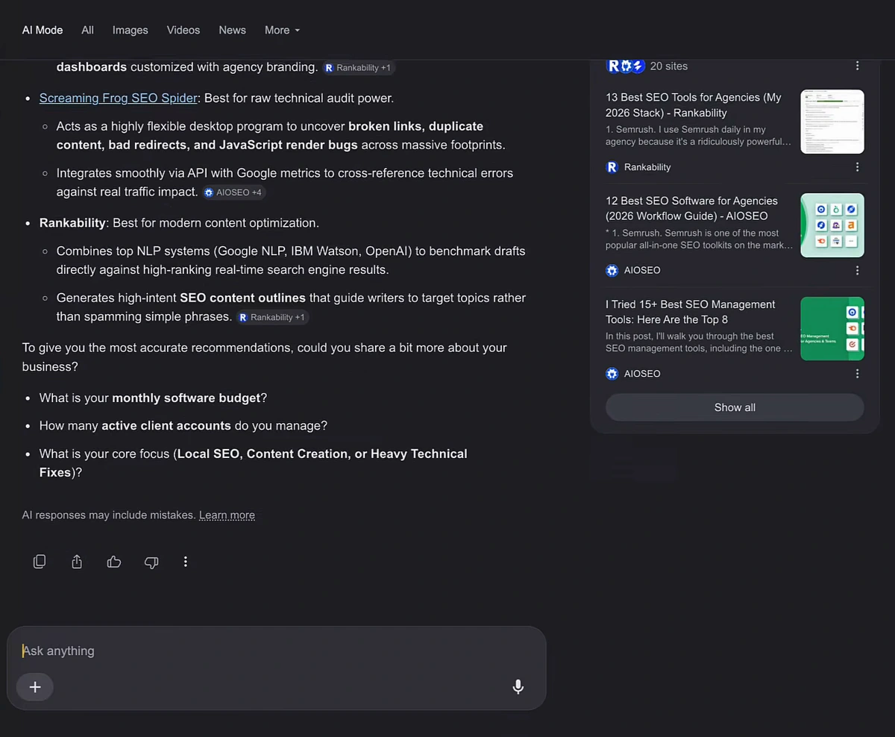Click 'Rankability: Best for modern content optimization'
Viewport: 895px width, 737px height.
(179, 223)
